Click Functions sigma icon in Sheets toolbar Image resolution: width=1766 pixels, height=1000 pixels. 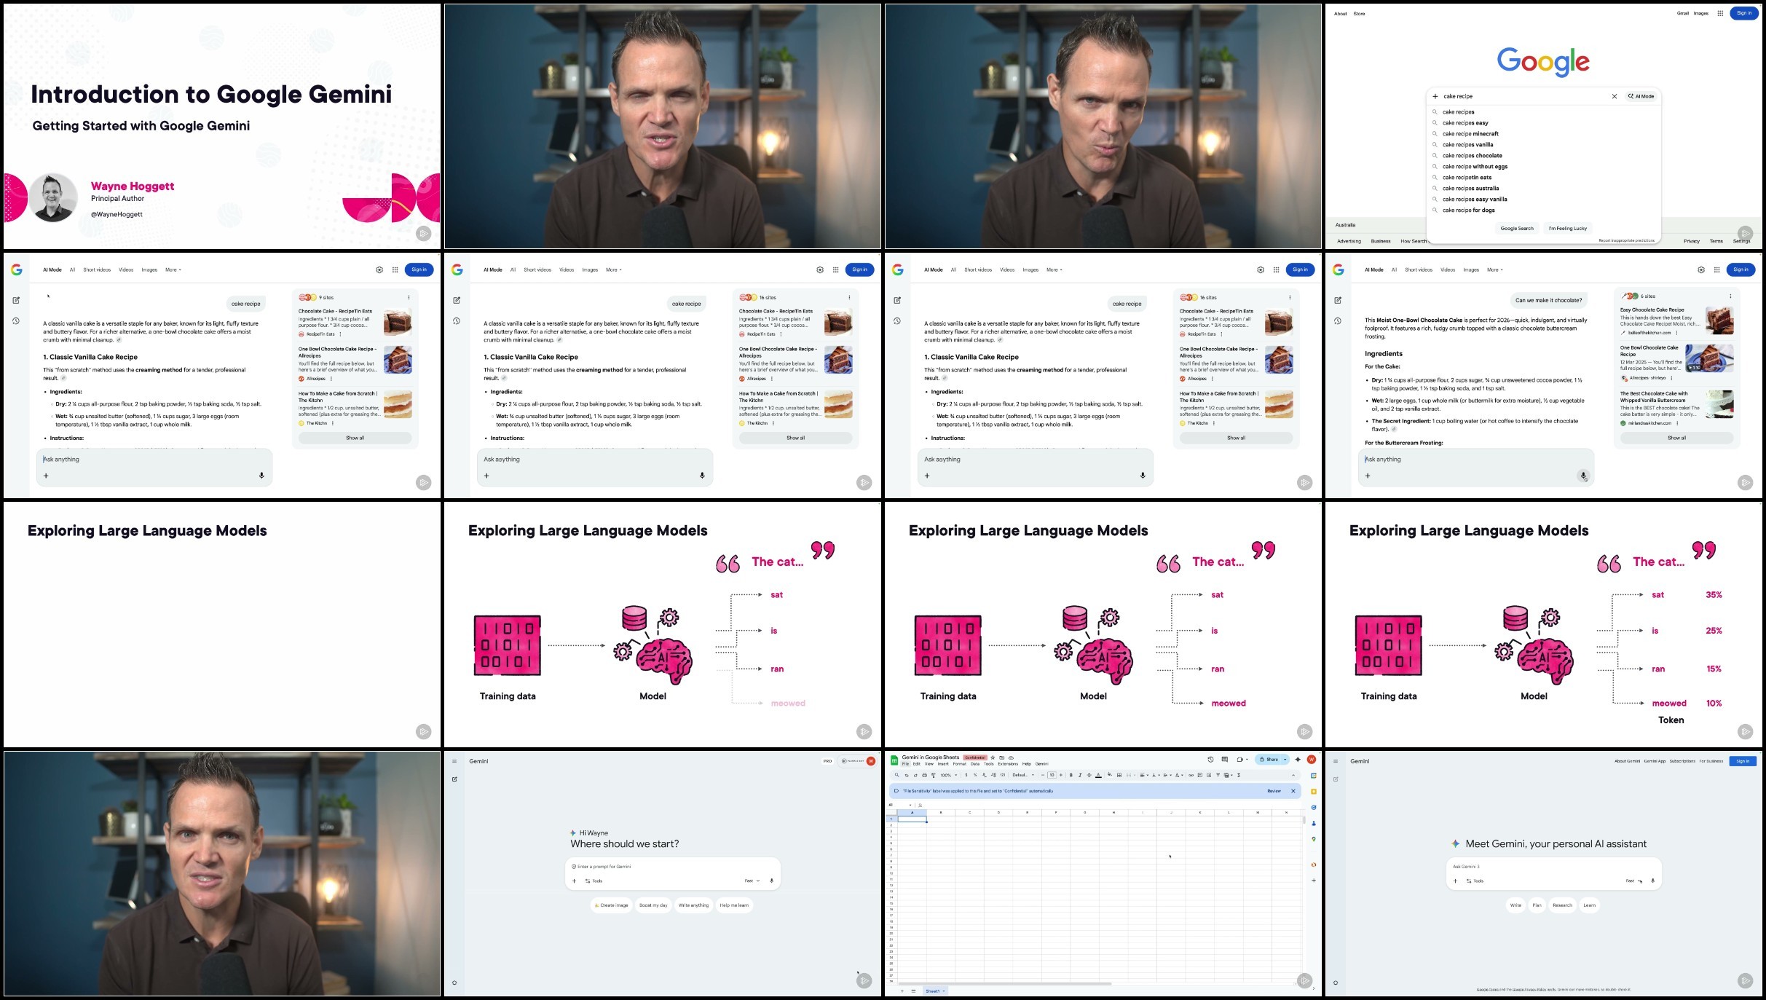pos(1239,775)
